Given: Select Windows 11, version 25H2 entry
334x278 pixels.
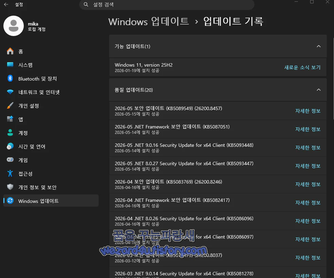Looking at the screenshot, I should coord(218,67).
